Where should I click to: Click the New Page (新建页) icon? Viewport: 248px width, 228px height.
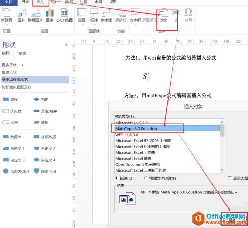[x=6, y=12]
